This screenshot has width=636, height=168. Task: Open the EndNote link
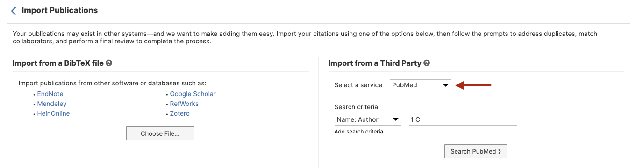pyautogui.click(x=50, y=94)
